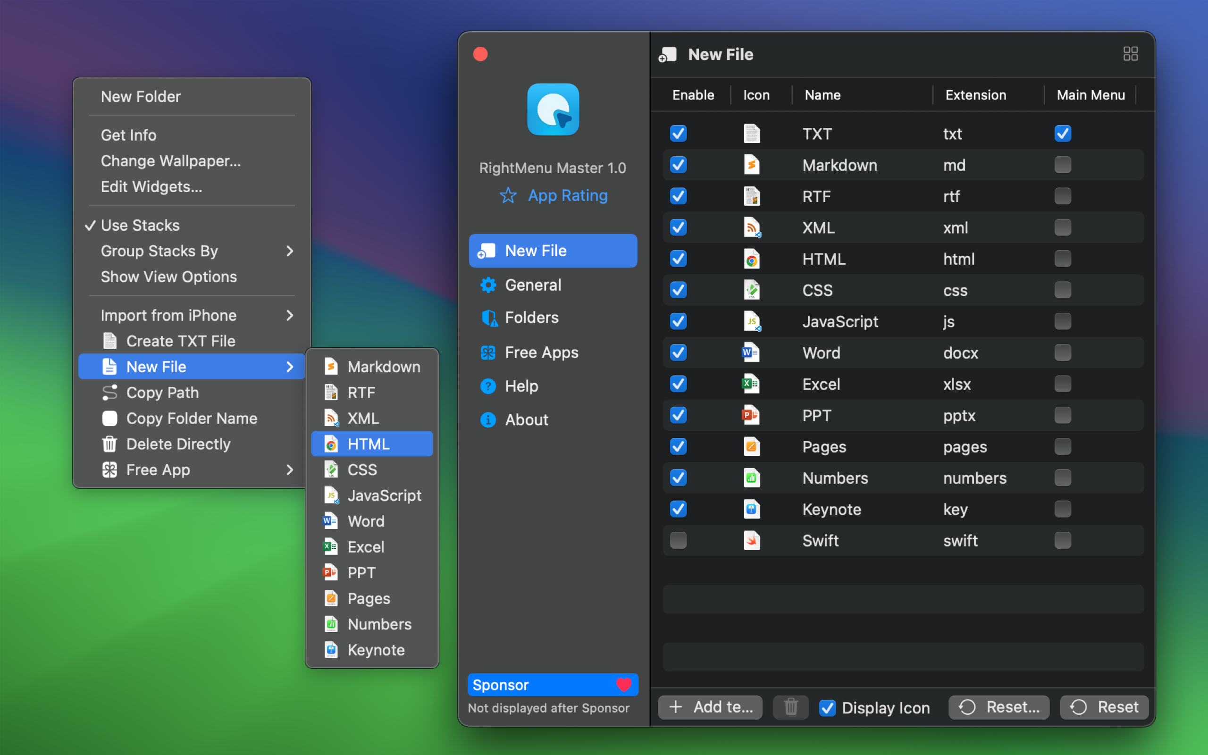This screenshot has width=1208, height=755.
Task: Click the Copy Path icon in the context menu
Action: click(109, 393)
